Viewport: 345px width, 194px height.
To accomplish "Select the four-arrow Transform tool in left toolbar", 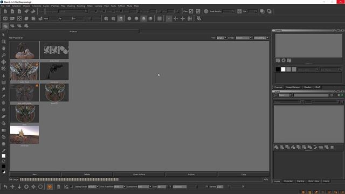I will (4, 62).
